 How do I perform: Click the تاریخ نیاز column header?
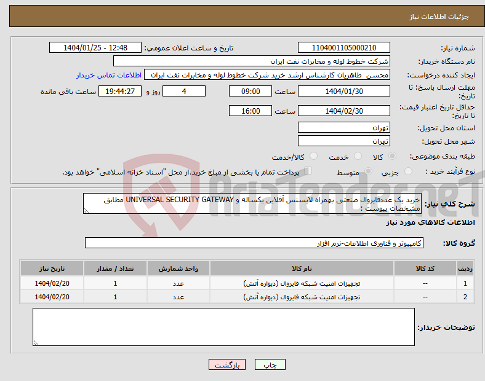52,269
